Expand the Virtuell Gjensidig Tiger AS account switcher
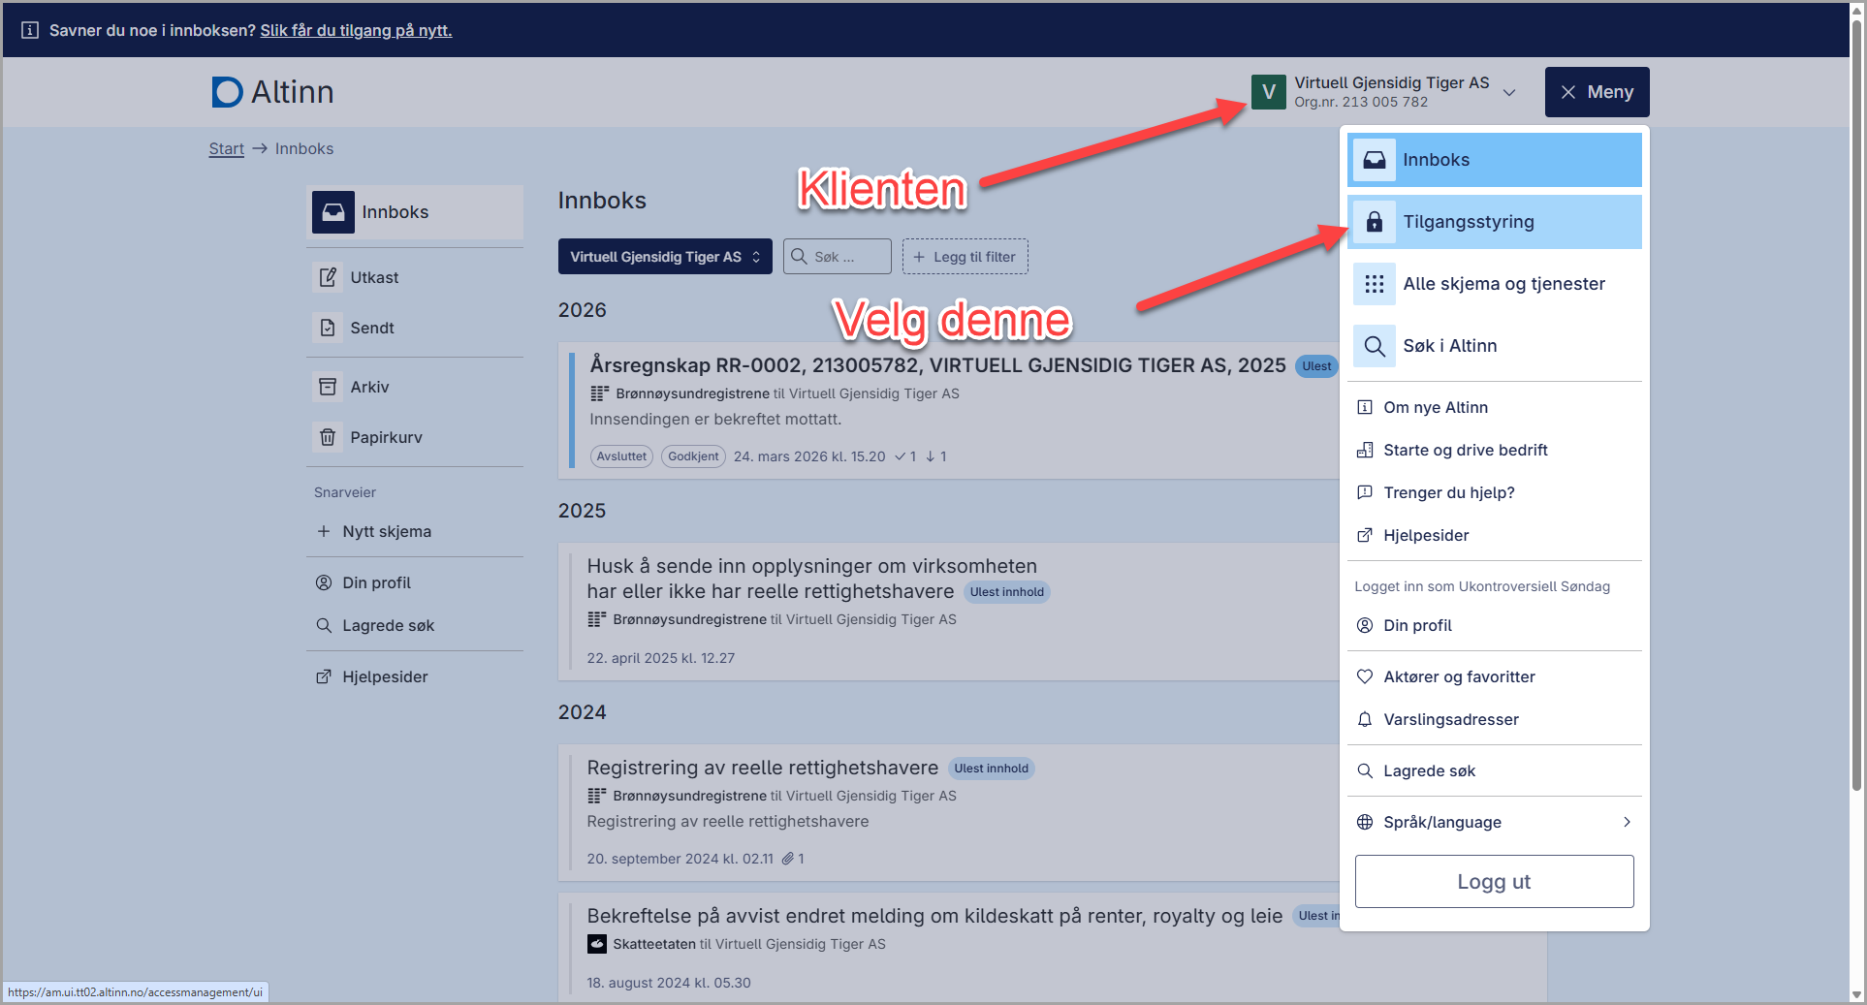The image size is (1867, 1005). [1385, 92]
